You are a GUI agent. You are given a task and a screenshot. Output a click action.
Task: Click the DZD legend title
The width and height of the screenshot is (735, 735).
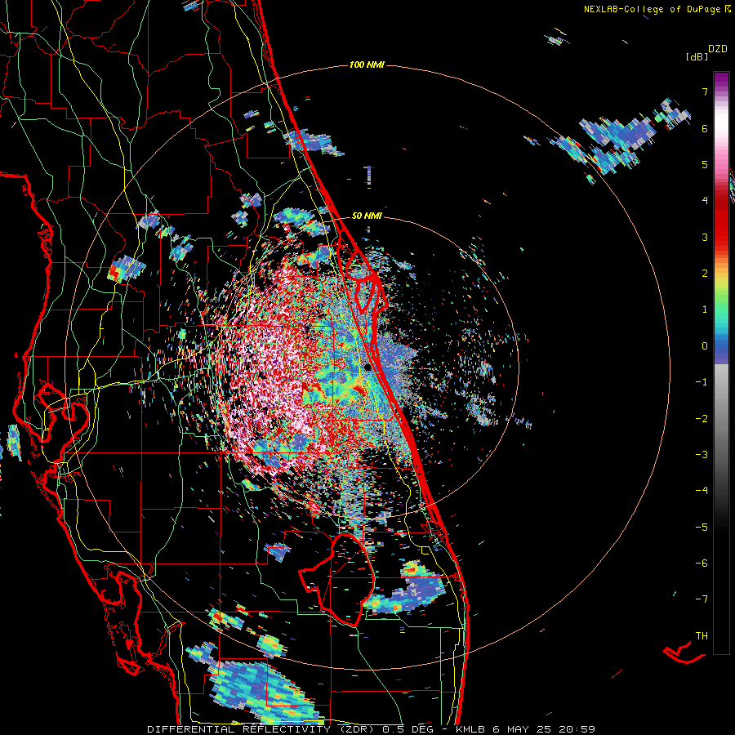click(718, 49)
